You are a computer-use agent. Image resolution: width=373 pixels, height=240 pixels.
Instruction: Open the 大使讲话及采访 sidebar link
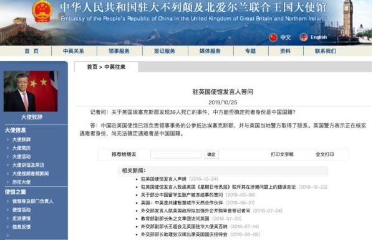point(28,165)
